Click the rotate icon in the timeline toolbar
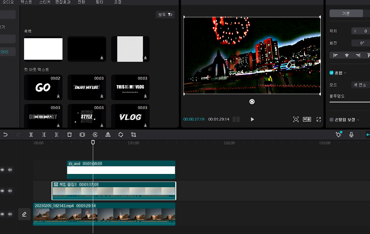The width and height of the screenshot is (370, 234). [121, 134]
